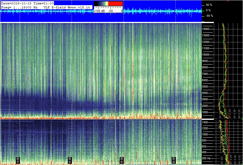This screenshot has height=165, width=243.
Task: Click the 14000 frequency axis label
Action: click(206, 29)
